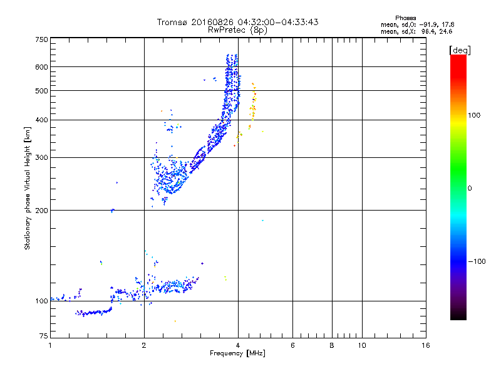Click the '-100' colorbar tick label
The width and height of the screenshot is (501, 376).
(x=477, y=261)
